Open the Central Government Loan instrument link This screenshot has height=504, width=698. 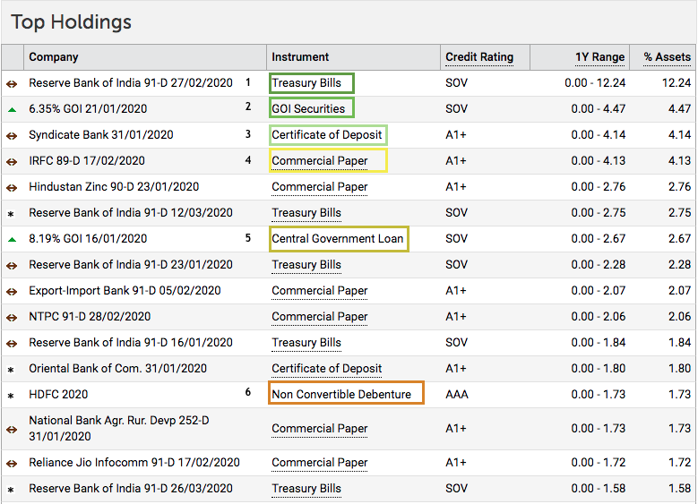pyautogui.click(x=338, y=239)
